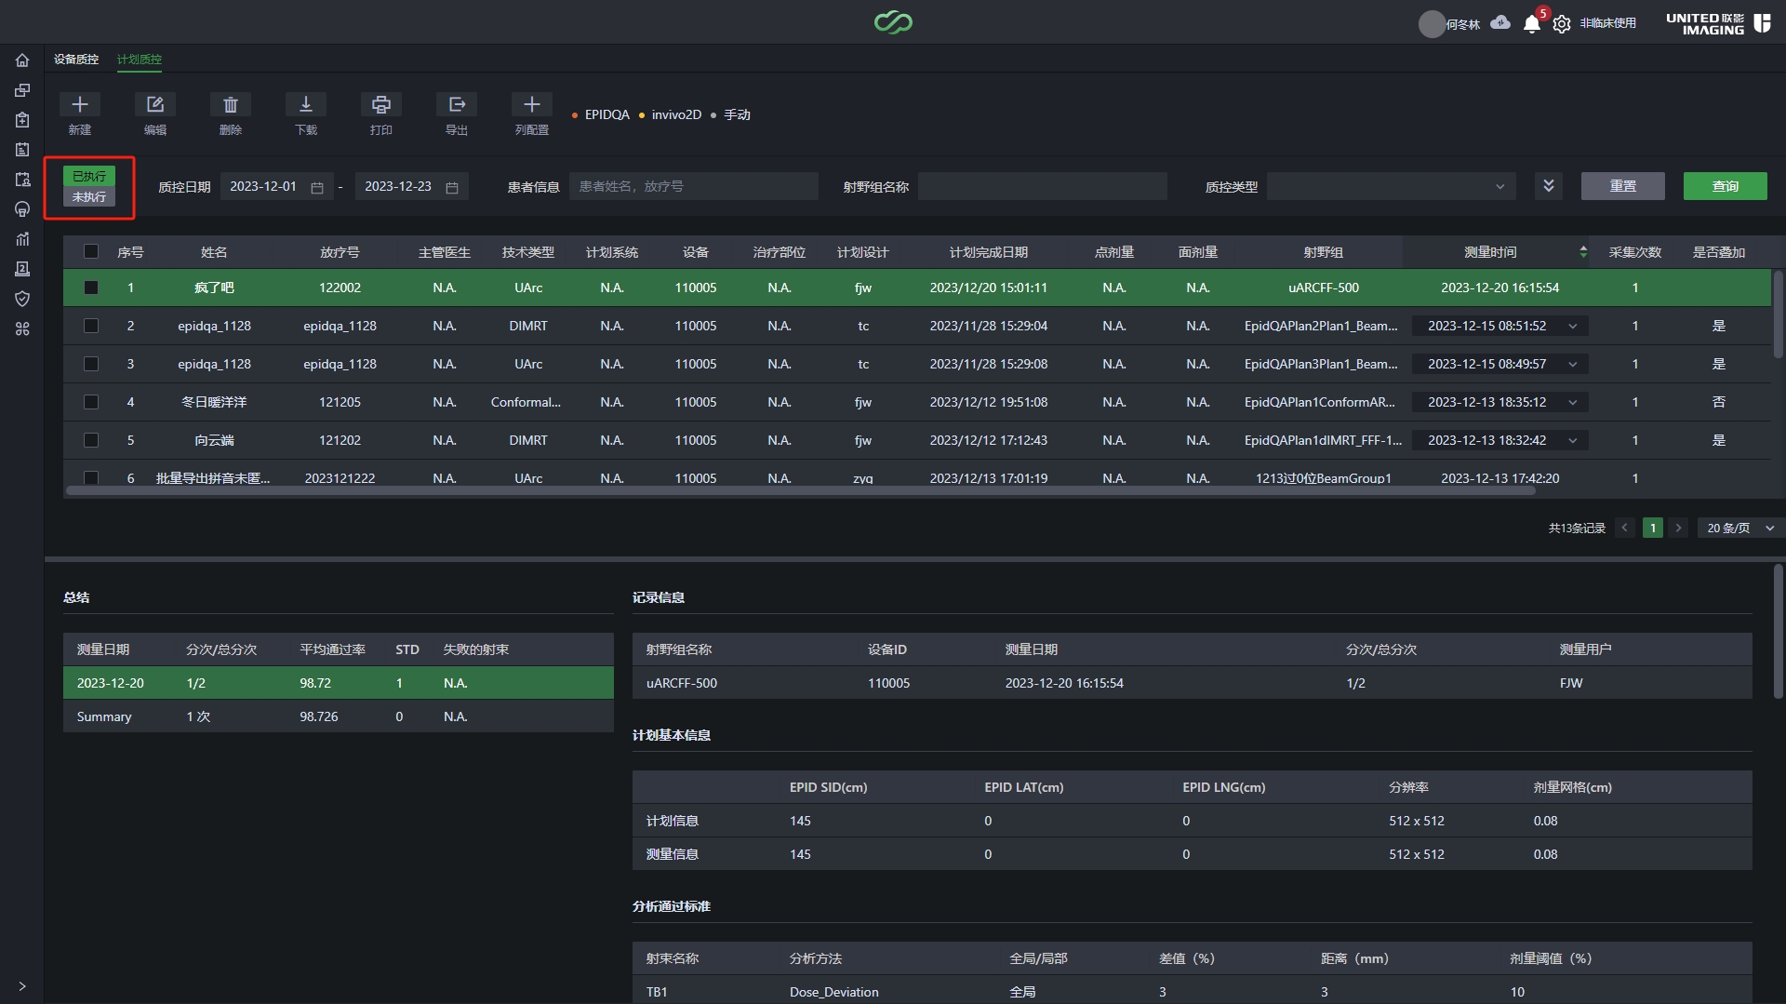The height and width of the screenshot is (1004, 1786).
Task: Switch to the 计划质控 tab
Action: click(x=140, y=59)
